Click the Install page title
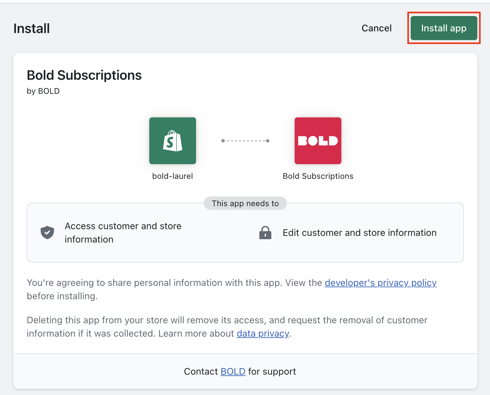 coord(32,29)
